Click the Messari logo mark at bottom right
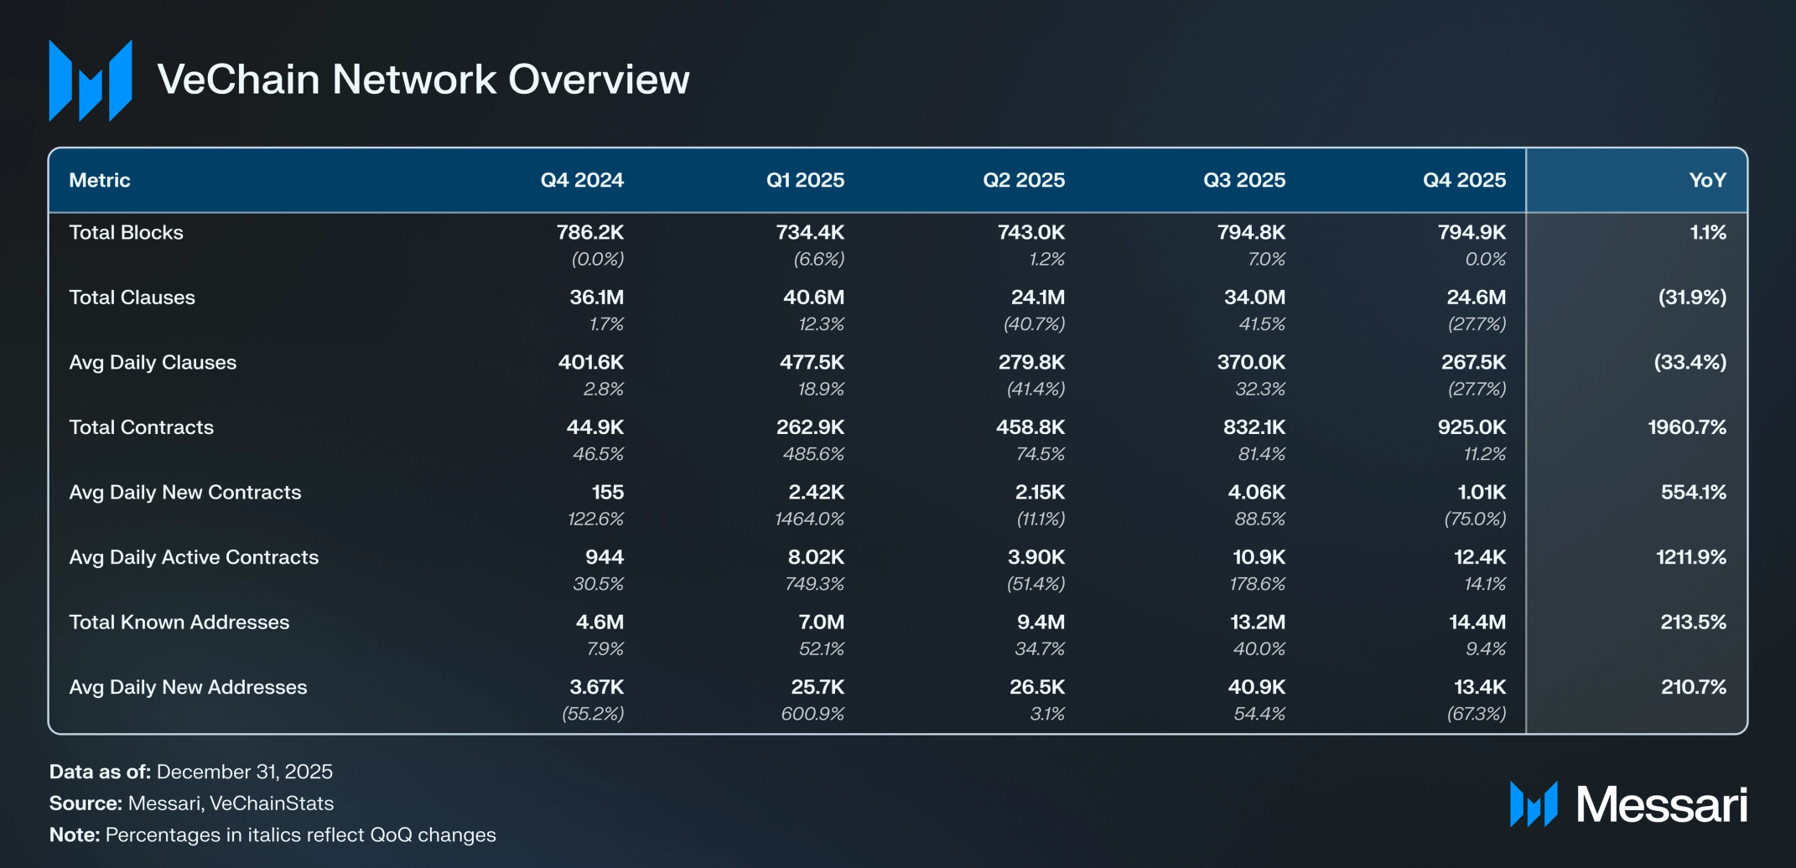 (1534, 804)
